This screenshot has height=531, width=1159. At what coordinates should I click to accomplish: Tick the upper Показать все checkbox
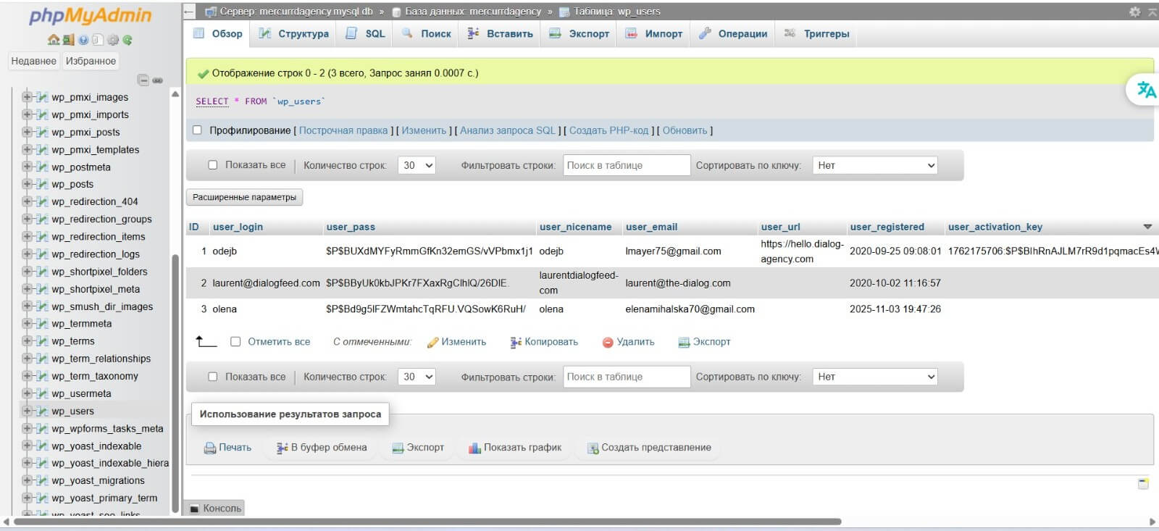pyautogui.click(x=213, y=165)
